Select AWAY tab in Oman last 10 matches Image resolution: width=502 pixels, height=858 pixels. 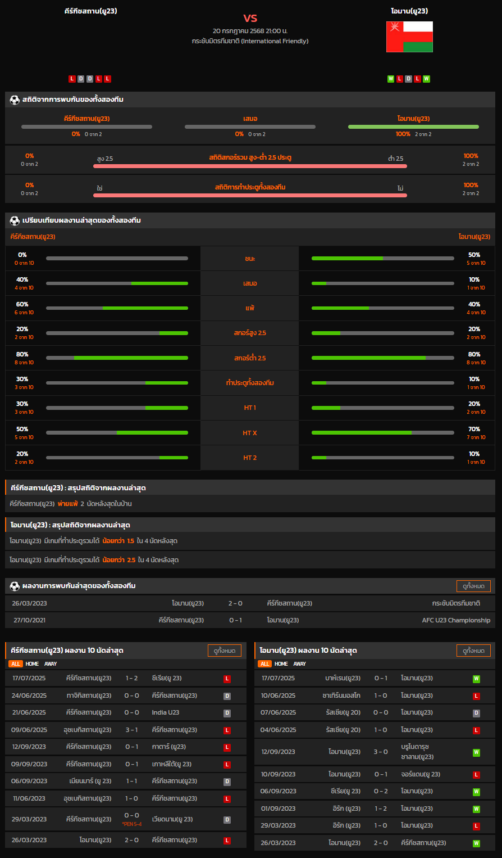tap(300, 664)
